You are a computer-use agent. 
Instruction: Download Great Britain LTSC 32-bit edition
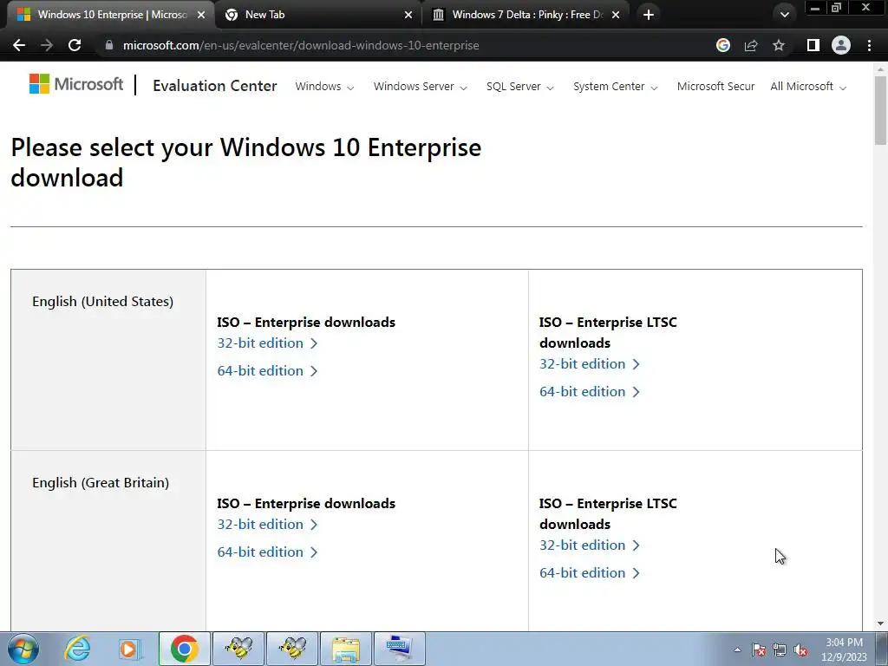pyautogui.click(x=589, y=545)
